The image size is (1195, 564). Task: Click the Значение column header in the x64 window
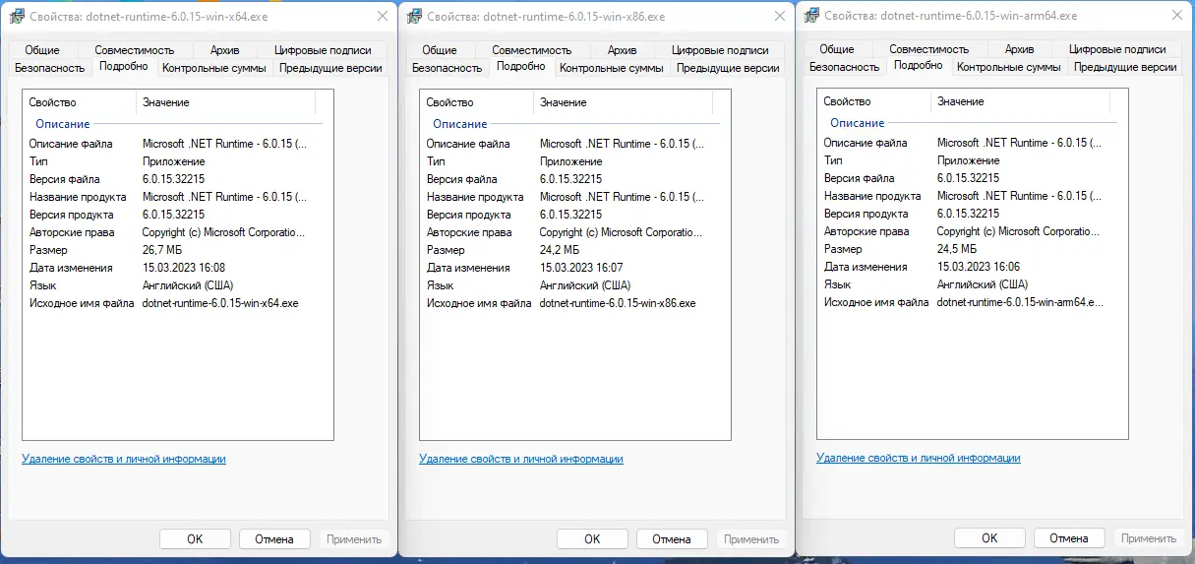pyautogui.click(x=166, y=102)
